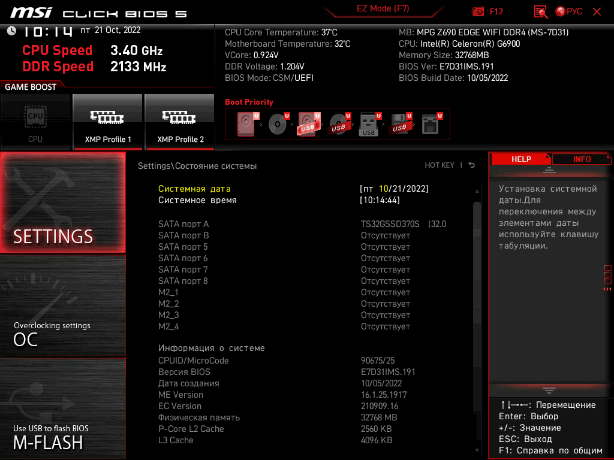Click the red arrows on the right edge

[607, 289]
